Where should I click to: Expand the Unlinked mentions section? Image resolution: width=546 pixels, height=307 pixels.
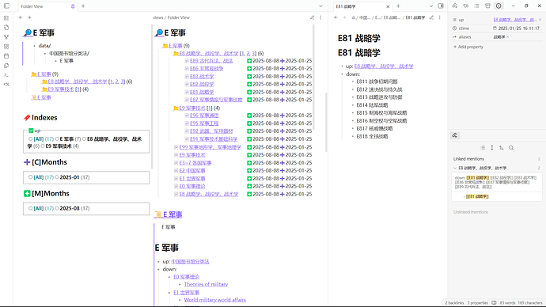[471, 212]
